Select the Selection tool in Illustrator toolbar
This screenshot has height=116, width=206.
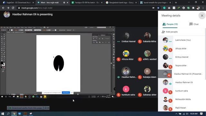coord(2,35)
